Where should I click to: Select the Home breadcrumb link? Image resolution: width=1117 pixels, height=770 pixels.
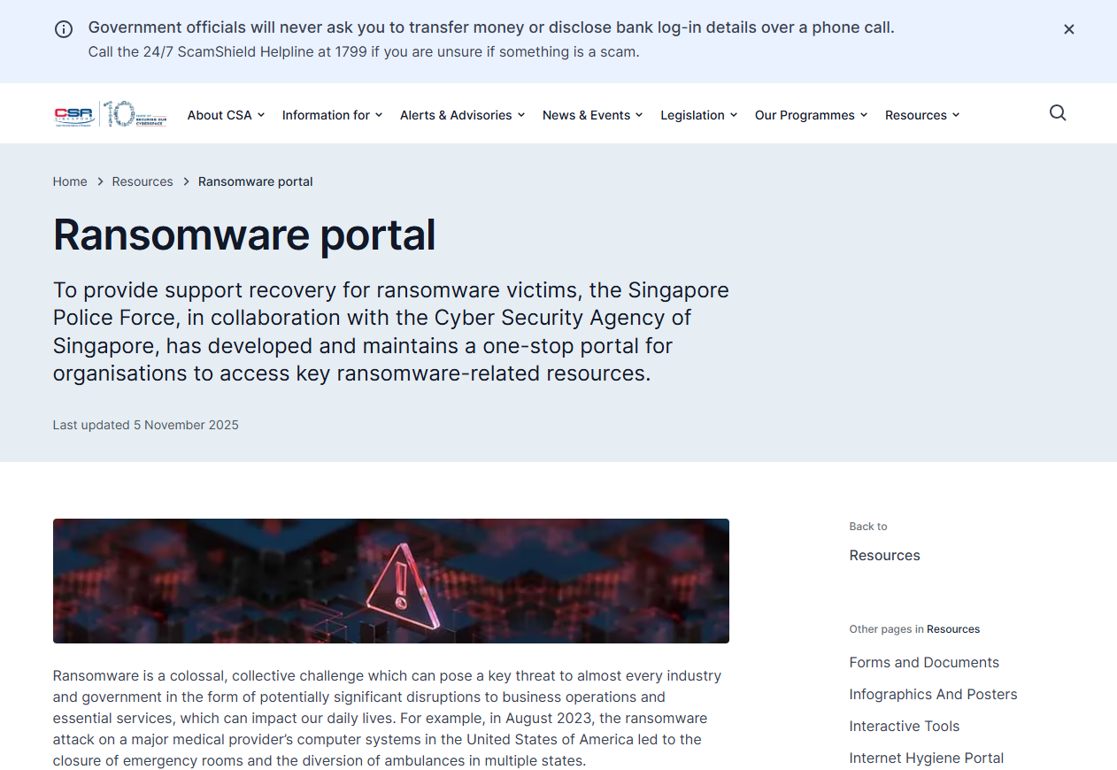point(70,181)
